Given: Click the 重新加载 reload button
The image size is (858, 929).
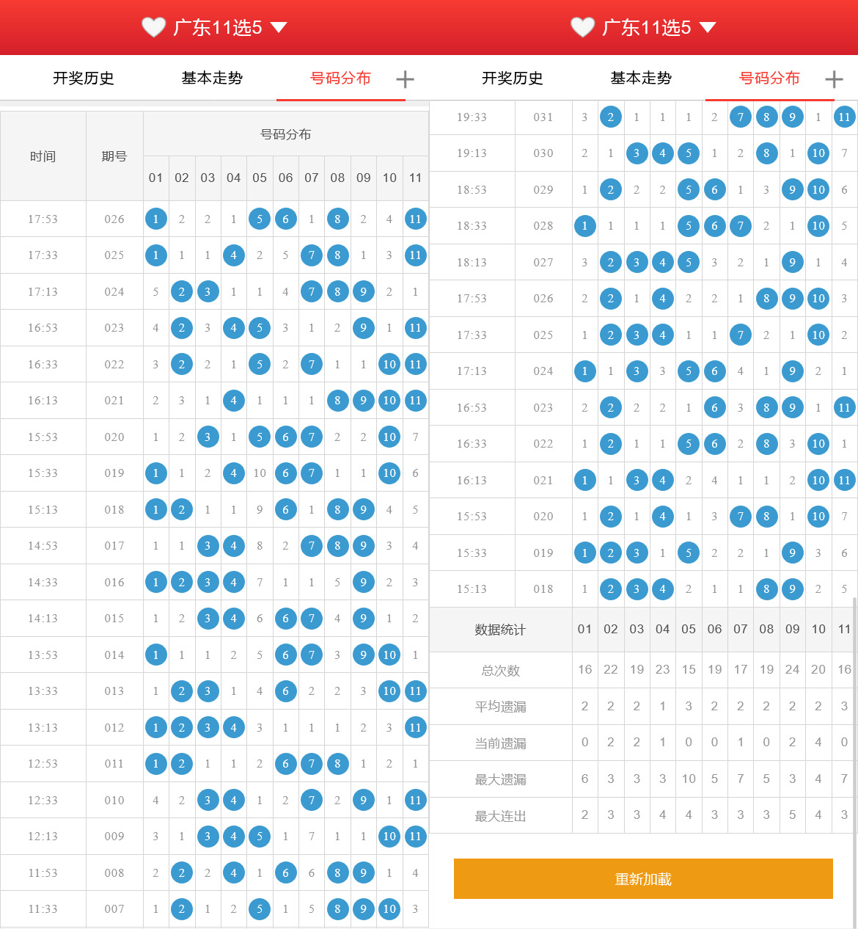Looking at the screenshot, I should click(643, 878).
